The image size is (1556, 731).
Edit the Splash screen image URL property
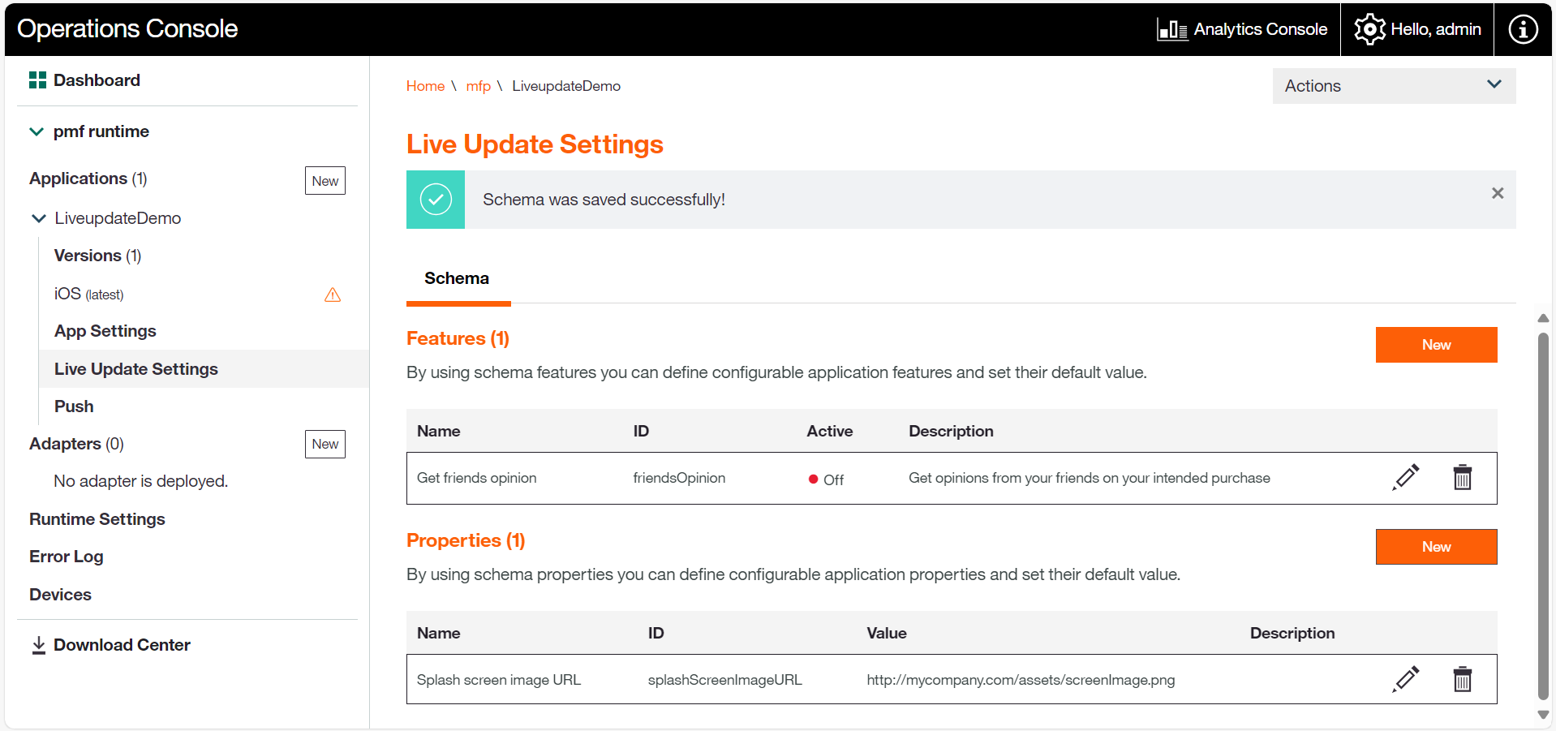1405,680
